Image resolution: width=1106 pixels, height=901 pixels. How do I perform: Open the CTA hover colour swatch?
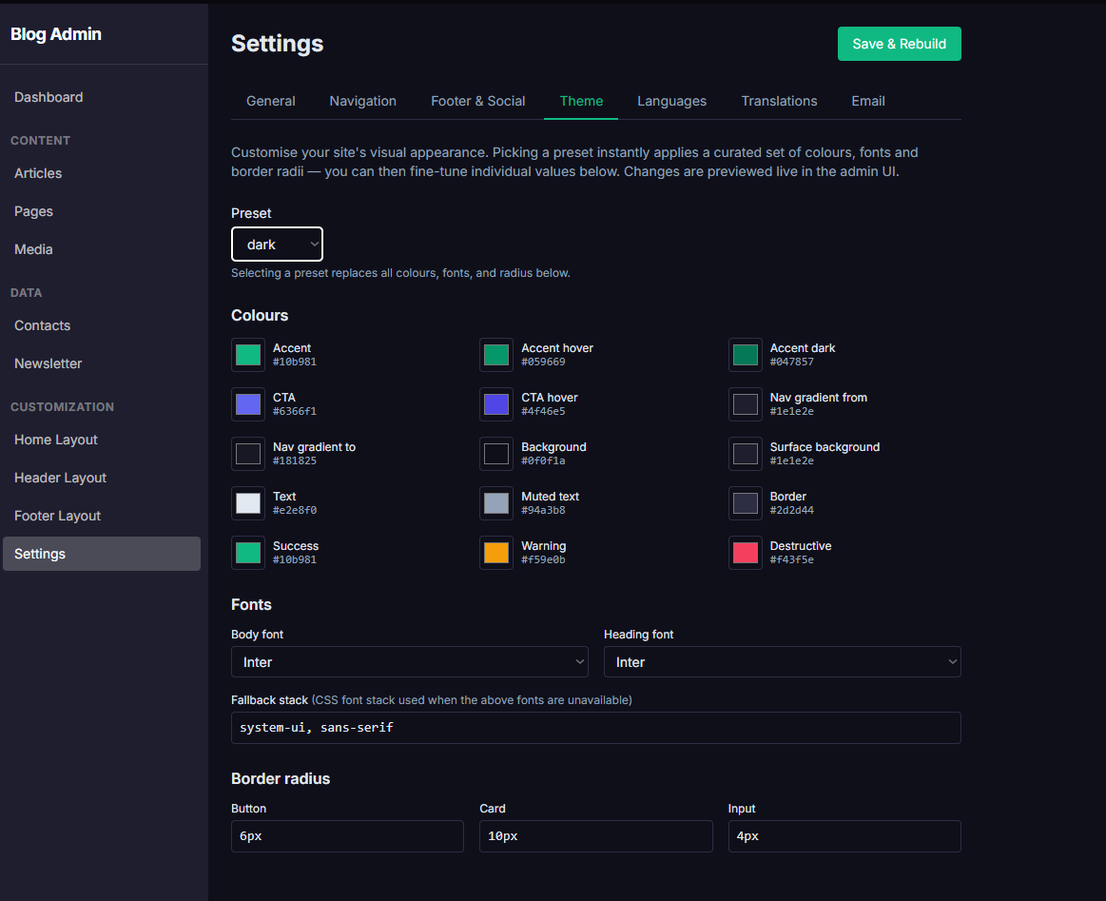click(496, 404)
